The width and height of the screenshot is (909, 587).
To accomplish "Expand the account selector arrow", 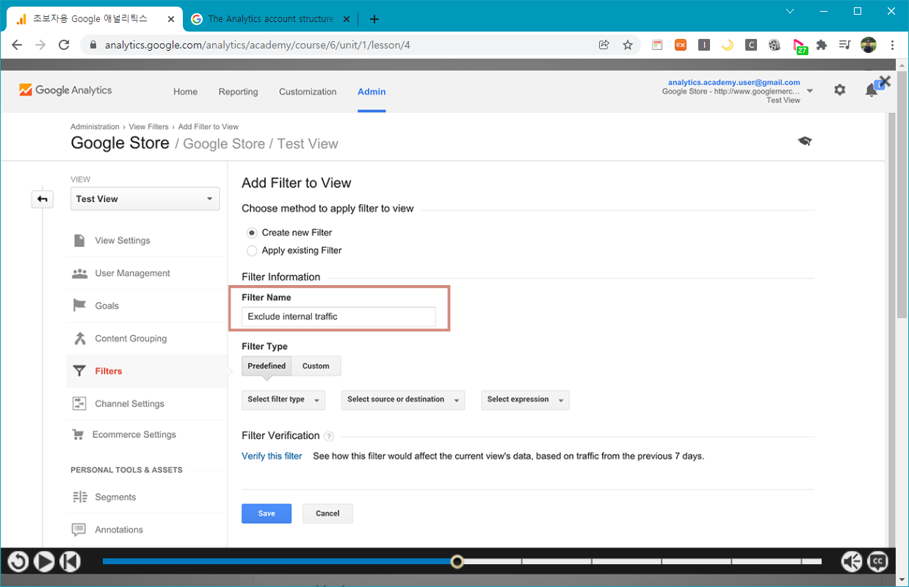I will (x=810, y=91).
